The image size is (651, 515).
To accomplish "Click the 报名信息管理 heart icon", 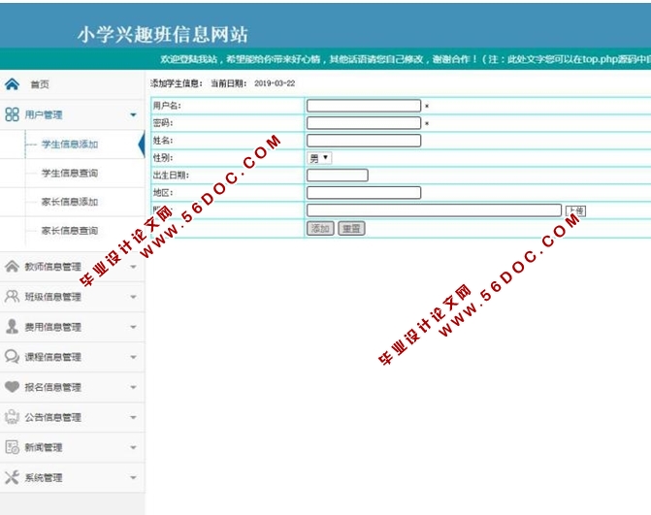I will click(12, 387).
